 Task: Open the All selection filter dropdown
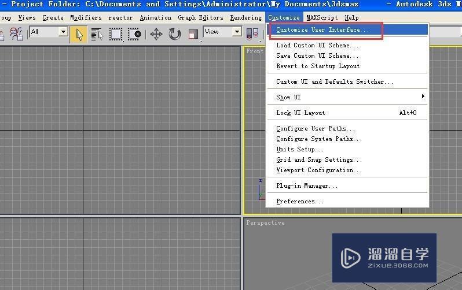tap(63, 32)
